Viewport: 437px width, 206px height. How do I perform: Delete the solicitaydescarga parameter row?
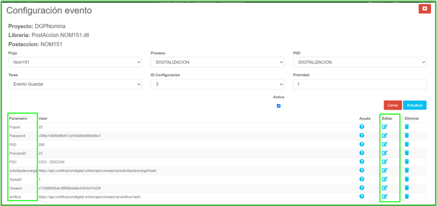[406, 170]
